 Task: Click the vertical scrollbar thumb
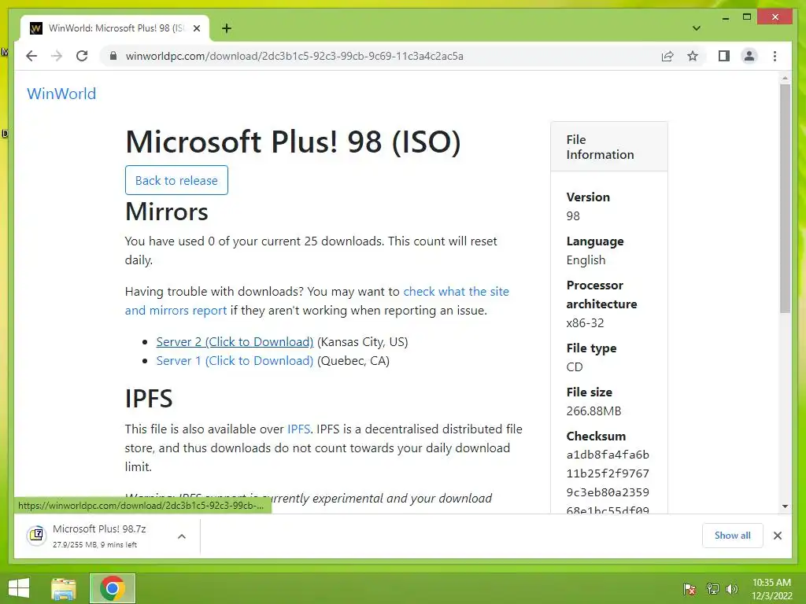pos(785,199)
